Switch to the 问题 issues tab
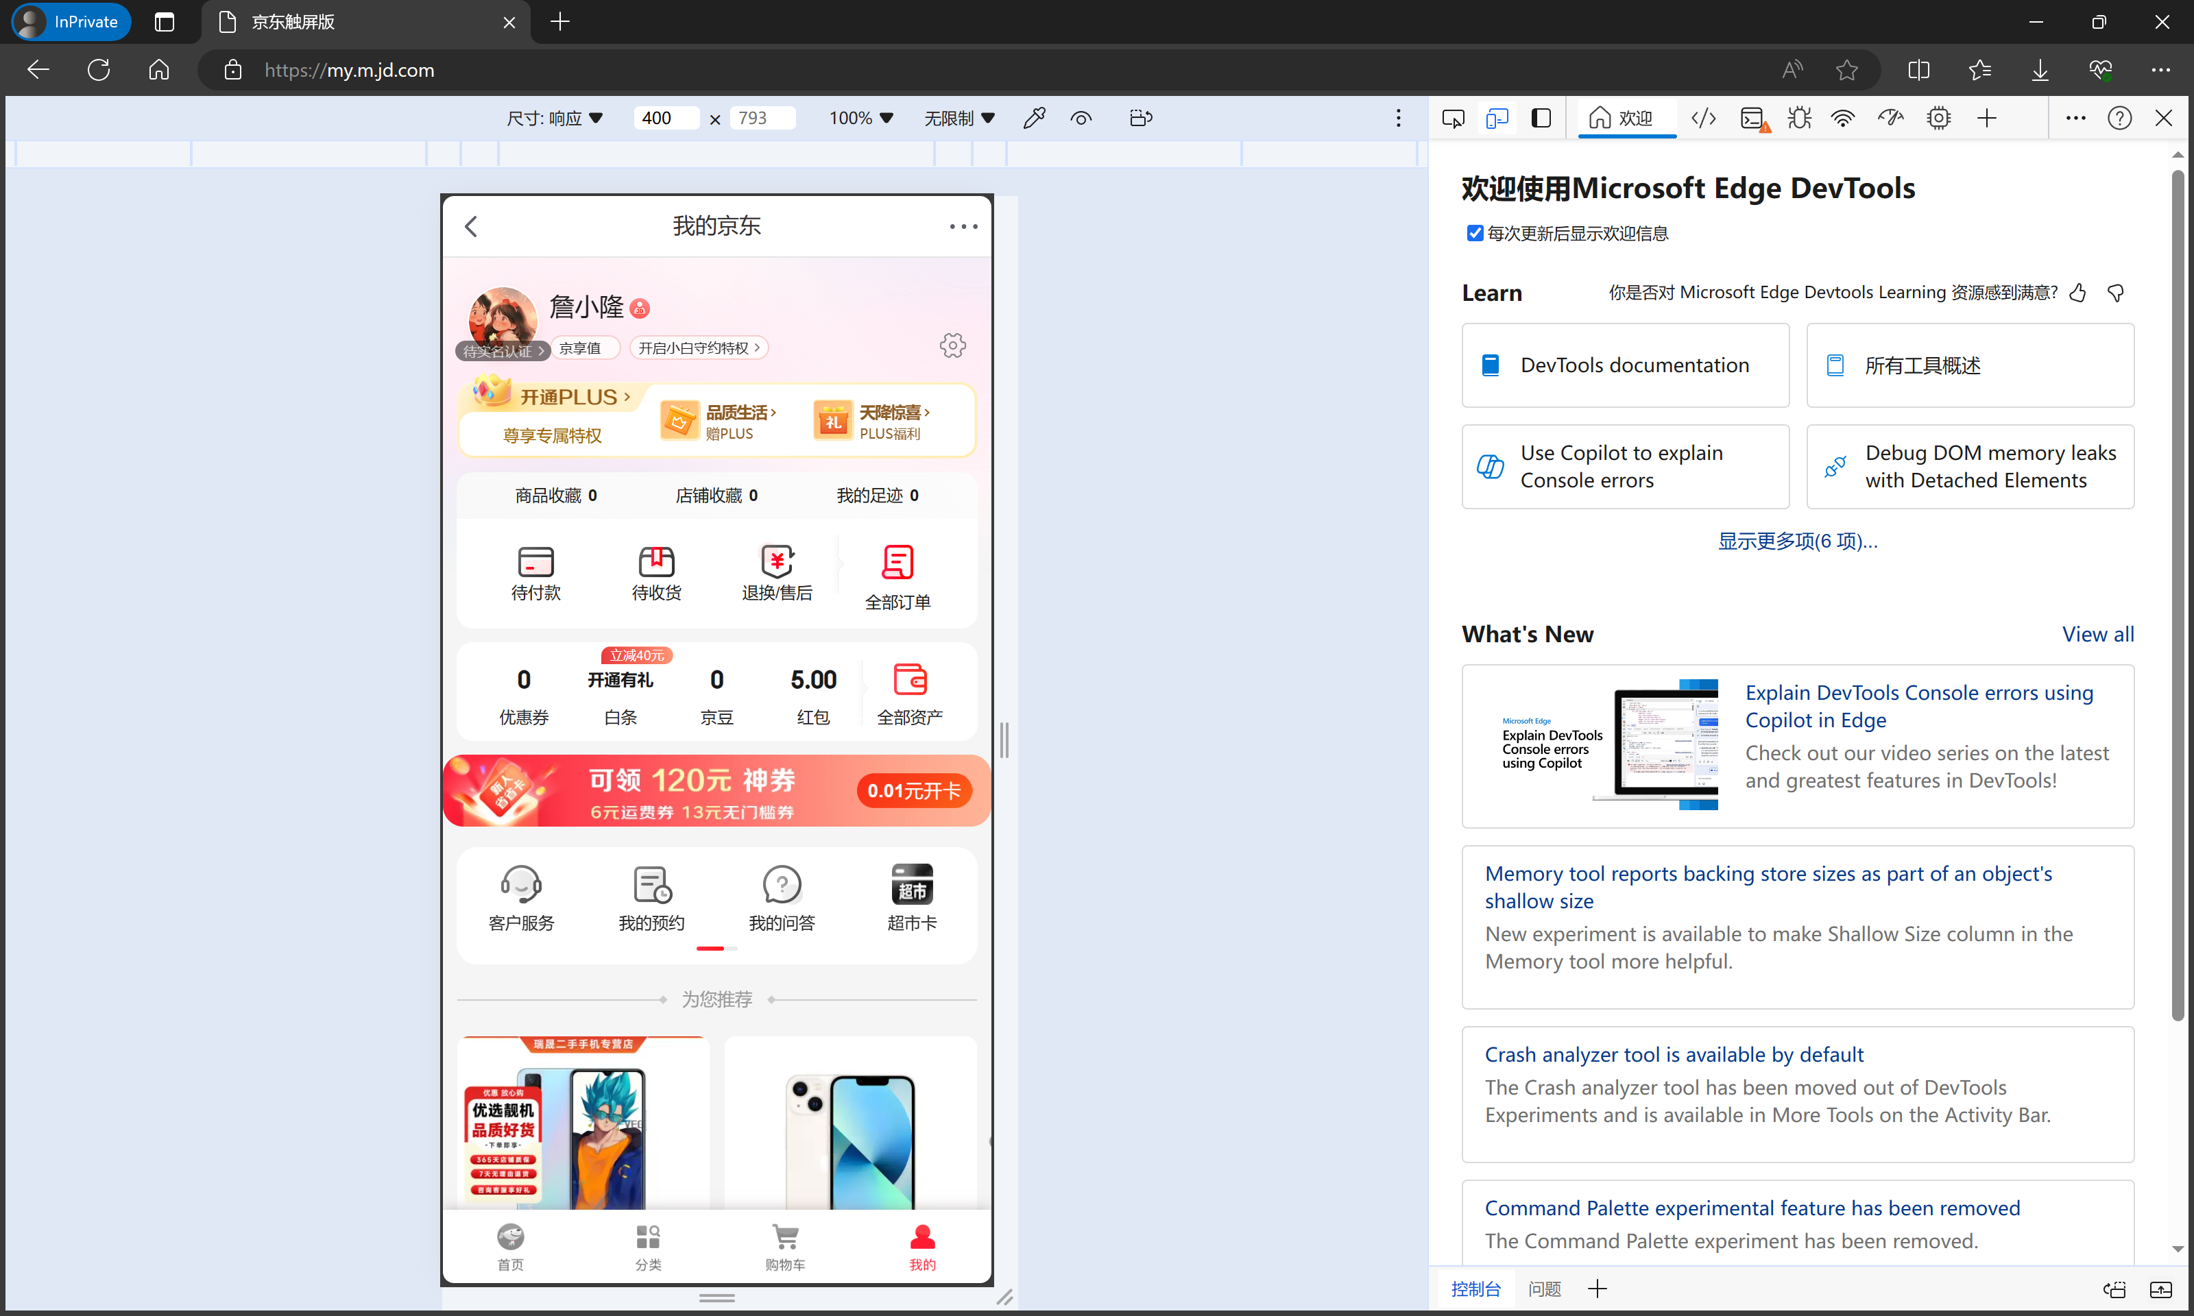 1544,1289
